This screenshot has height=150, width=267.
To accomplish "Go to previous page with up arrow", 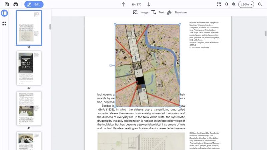I will [123, 4].
